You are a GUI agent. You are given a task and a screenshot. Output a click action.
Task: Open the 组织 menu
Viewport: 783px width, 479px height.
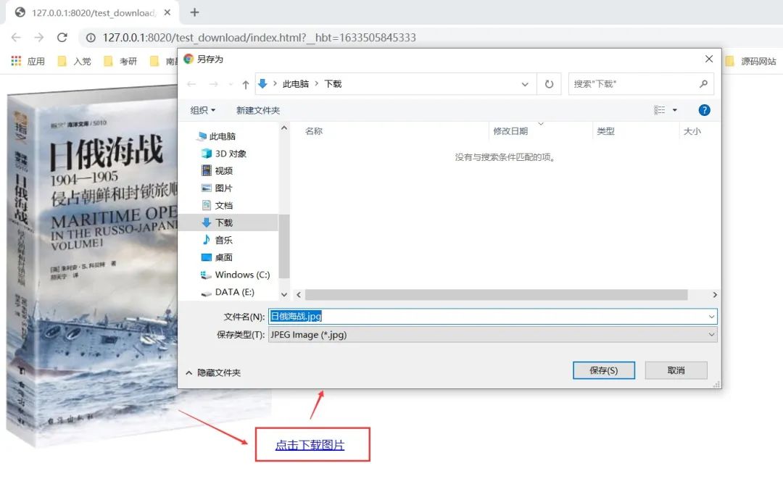coord(202,110)
